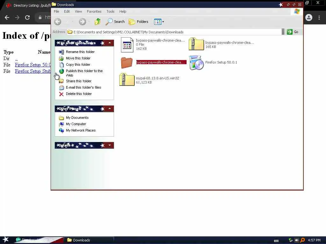
Task: Click the envelope E-mail icon
Action: (61, 88)
